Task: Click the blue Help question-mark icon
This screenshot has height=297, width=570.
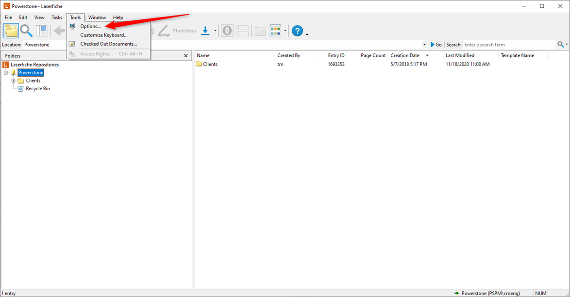Action: point(297,31)
